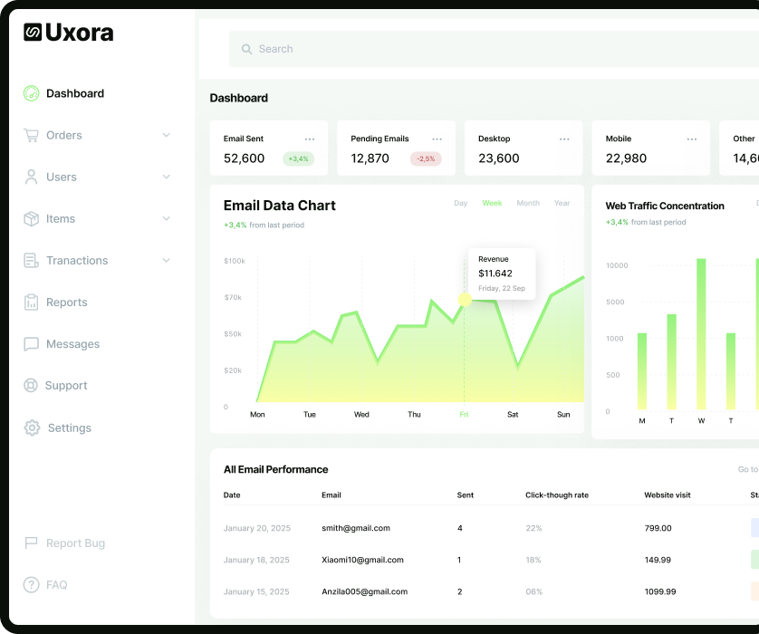
Task: Switch chart view to Month
Action: coord(528,203)
